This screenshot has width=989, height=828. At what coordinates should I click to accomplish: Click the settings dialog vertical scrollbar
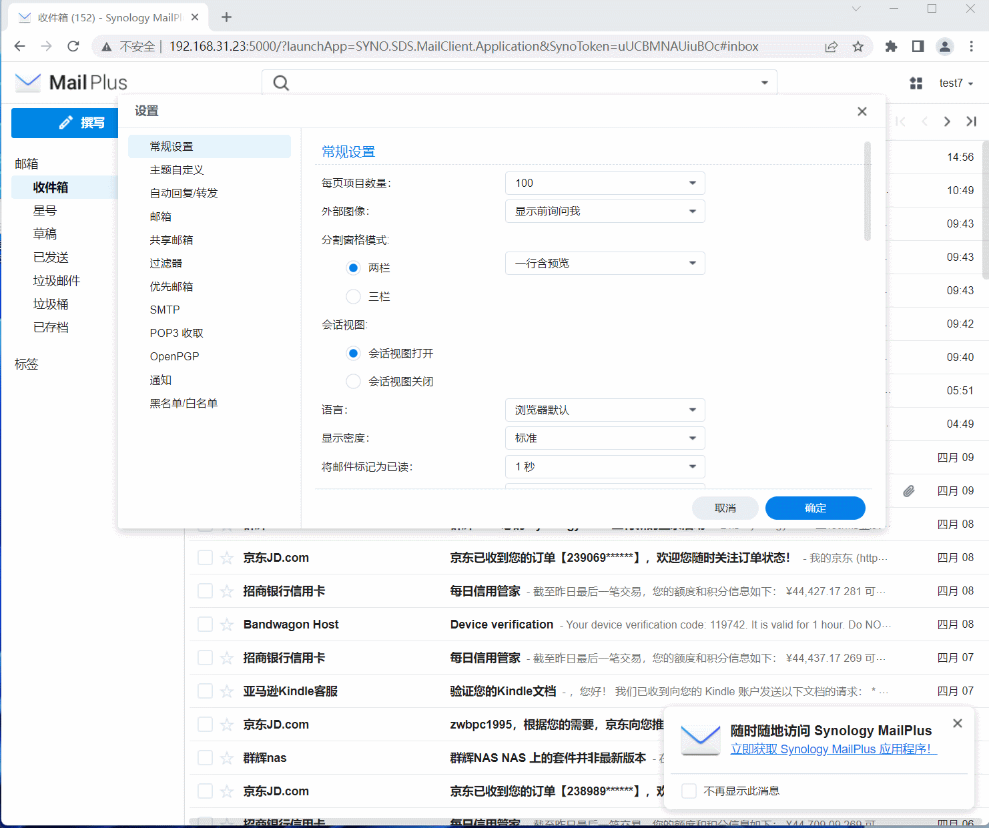(868, 191)
